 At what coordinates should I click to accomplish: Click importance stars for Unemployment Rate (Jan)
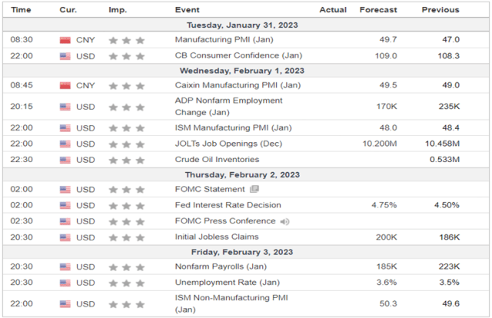click(x=126, y=283)
